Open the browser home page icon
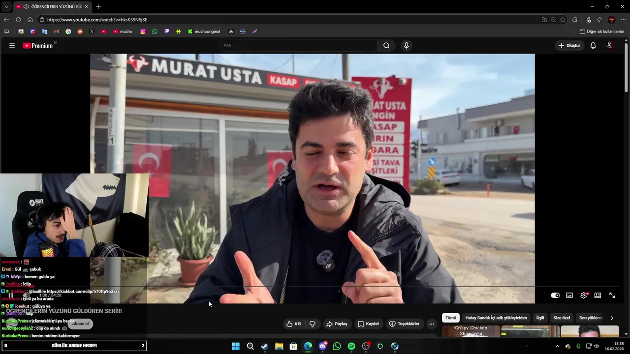Image resolution: width=630 pixels, height=354 pixels. pos(30,20)
